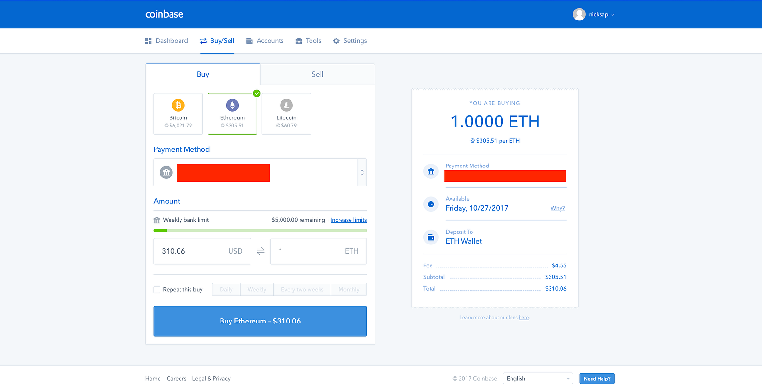The image size is (762, 391).
Task: Open the Buy/Sell nav item
Action: point(217,41)
